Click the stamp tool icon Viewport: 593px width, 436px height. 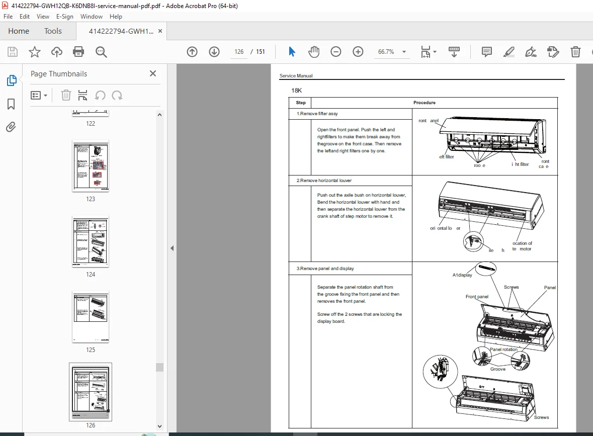pos(553,52)
